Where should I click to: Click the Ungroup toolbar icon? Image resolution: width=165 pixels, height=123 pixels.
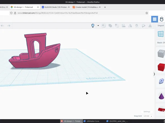click(x=117, y=26)
